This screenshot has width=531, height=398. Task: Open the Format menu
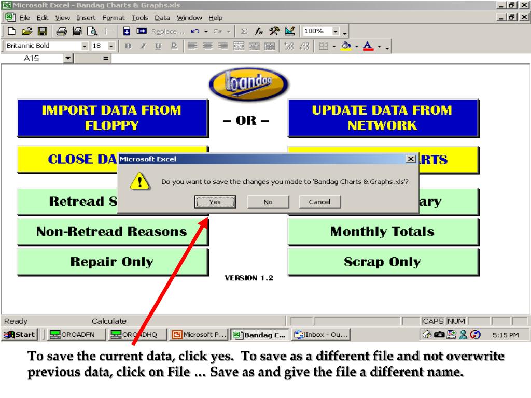(x=114, y=18)
